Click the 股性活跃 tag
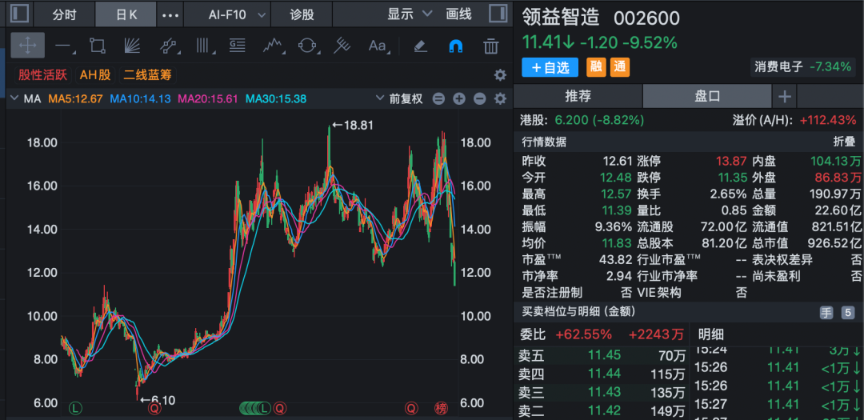The image size is (864, 420). [x=42, y=75]
